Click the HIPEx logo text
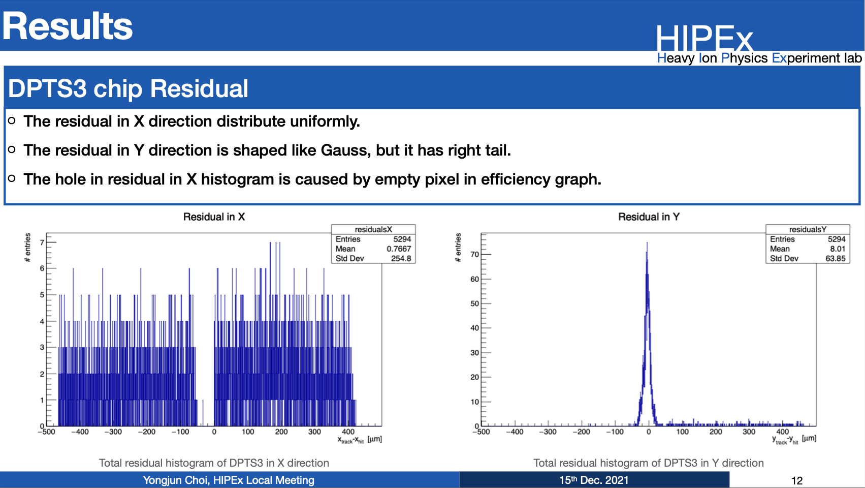865x488 pixels. (x=704, y=38)
